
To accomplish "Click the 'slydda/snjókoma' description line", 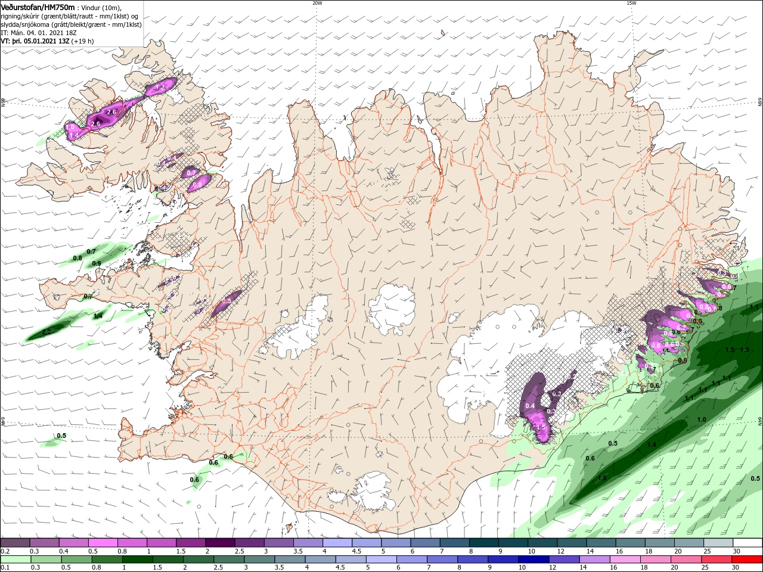I will [72, 24].
